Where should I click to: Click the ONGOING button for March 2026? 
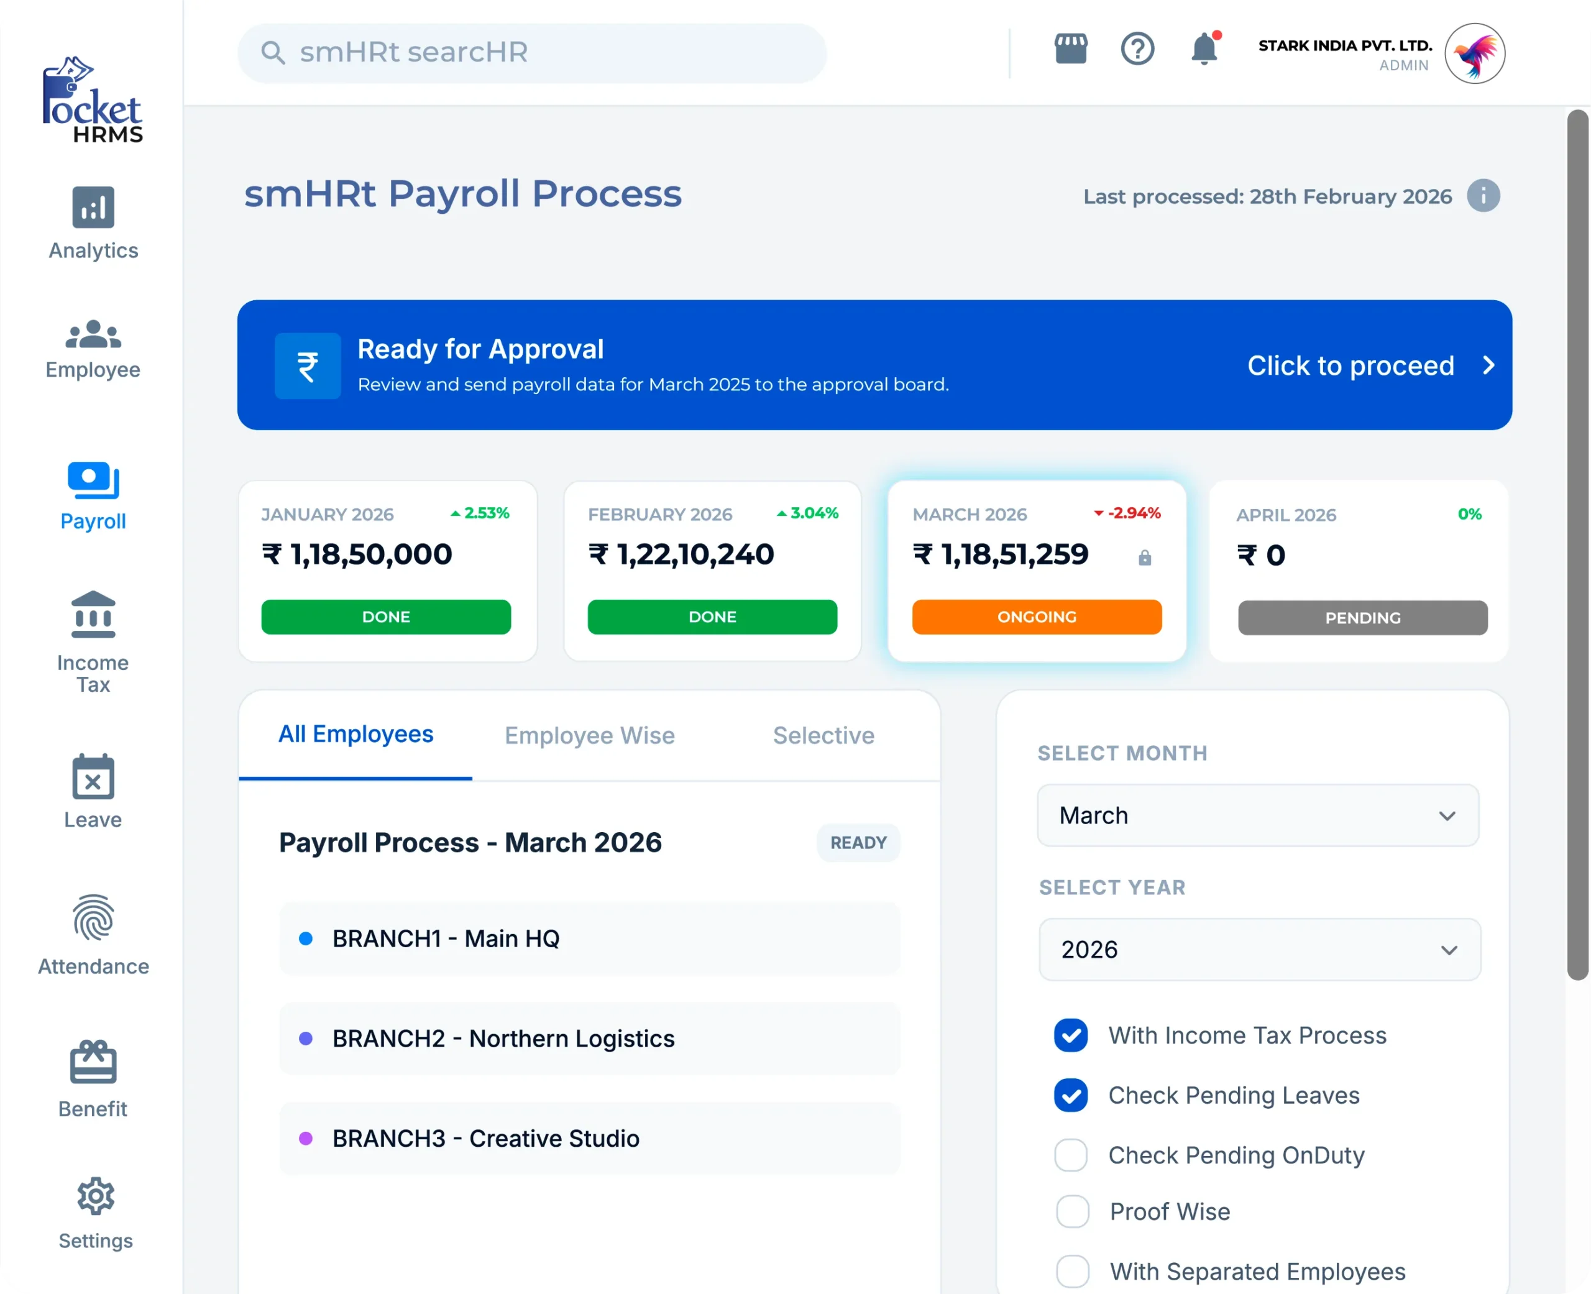coord(1037,617)
